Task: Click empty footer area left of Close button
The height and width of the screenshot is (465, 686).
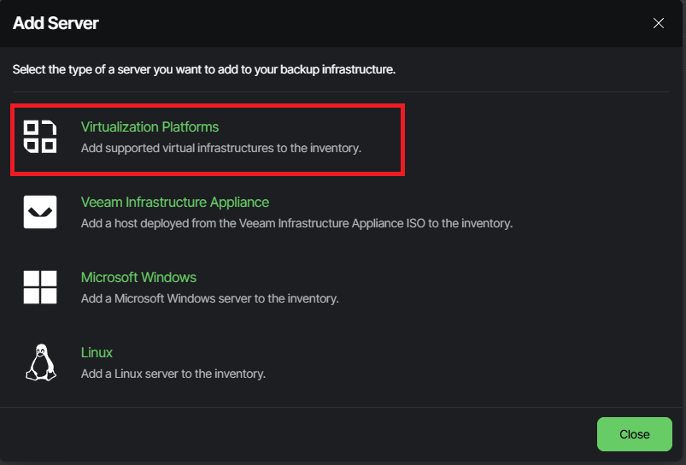Action: pyautogui.click(x=299, y=434)
